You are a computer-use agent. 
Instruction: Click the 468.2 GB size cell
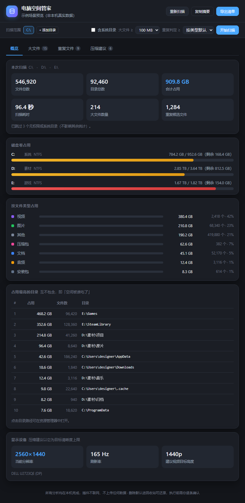44,314
